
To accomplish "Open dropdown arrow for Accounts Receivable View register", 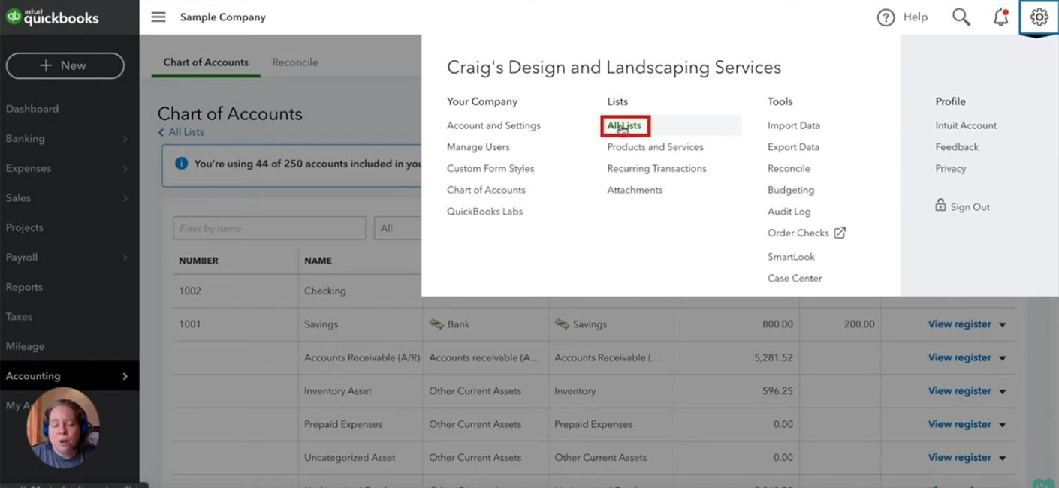I will tap(1003, 358).
